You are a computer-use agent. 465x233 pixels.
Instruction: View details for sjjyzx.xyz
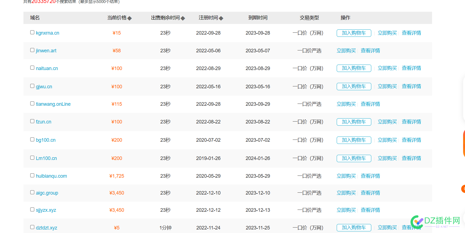point(370,210)
